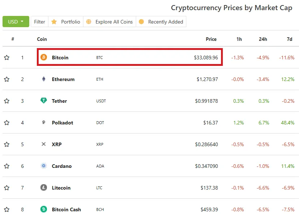Open the Bitcoin Cash coin link
Screen dimensions: 299x216
[66, 209]
